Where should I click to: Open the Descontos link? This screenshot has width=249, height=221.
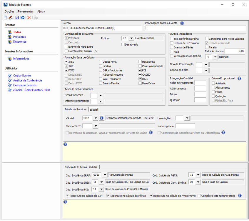click(x=20, y=42)
